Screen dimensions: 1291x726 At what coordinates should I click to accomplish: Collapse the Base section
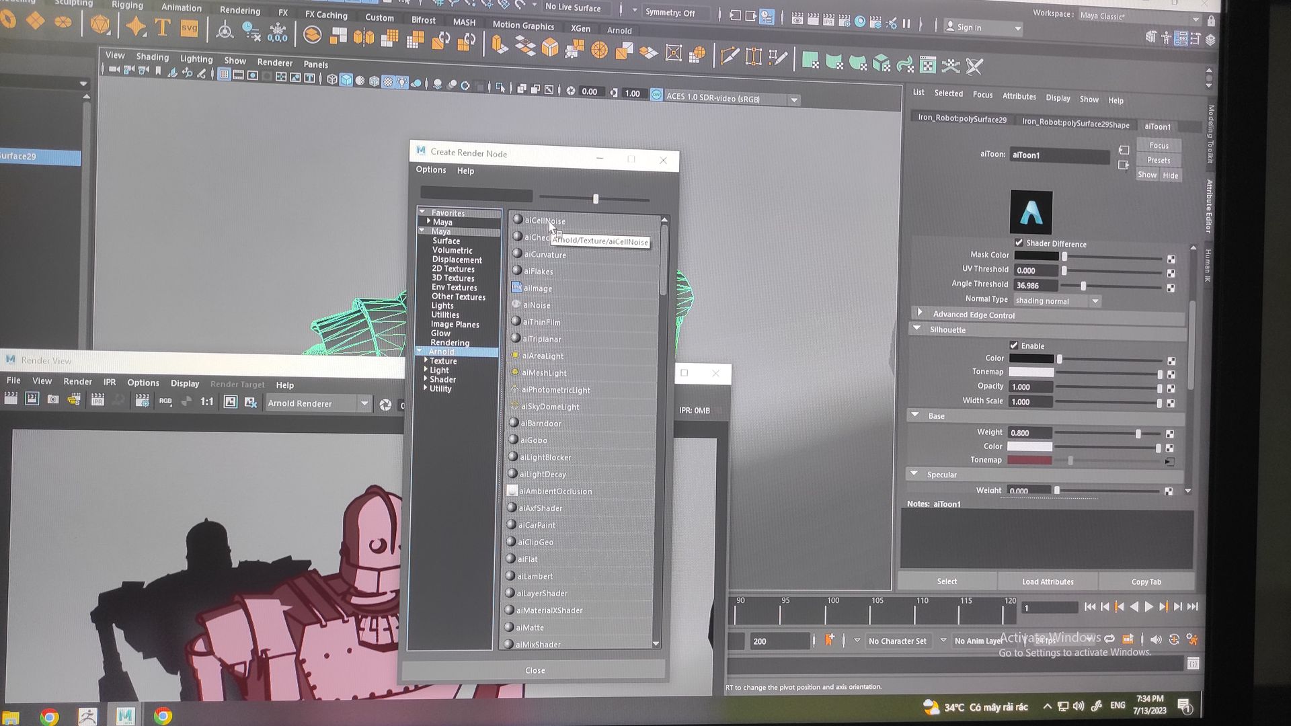[915, 415]
